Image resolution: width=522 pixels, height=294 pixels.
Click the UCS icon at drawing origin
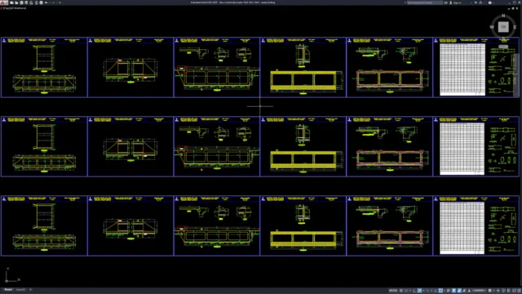(7, 281)
